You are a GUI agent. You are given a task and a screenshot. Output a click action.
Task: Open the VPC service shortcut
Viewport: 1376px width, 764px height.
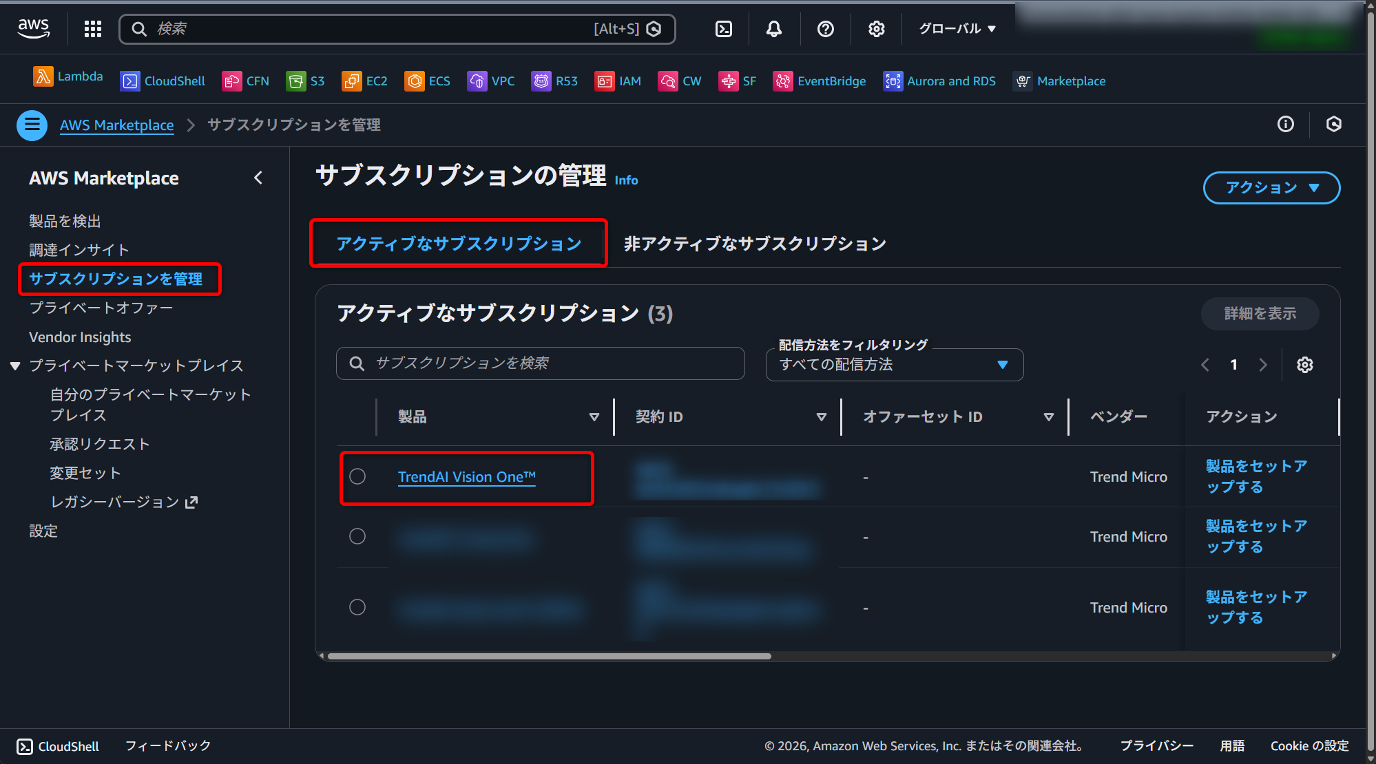[x=491, y=81]
